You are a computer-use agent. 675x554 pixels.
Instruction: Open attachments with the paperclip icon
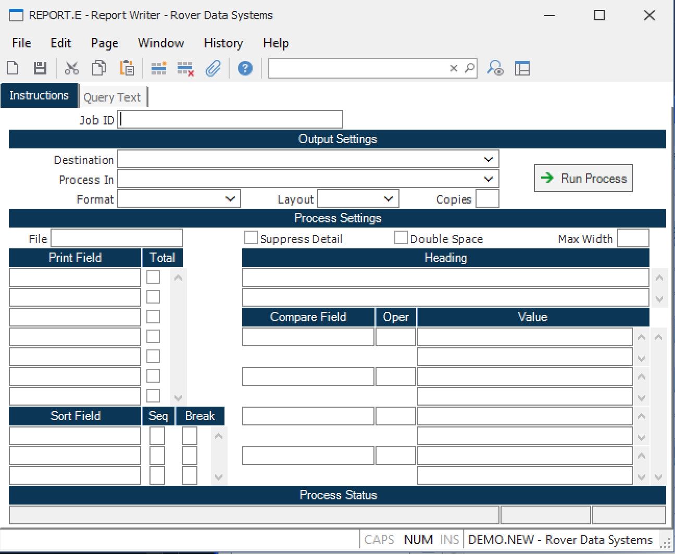point(213,68)
